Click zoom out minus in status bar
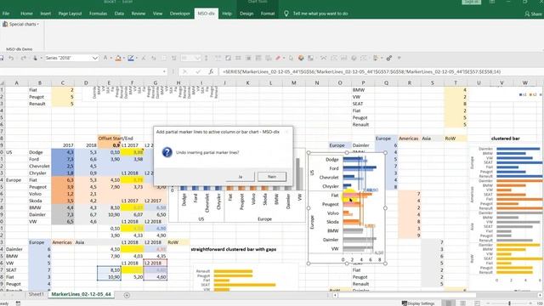The height and width of the screenshot is (306, 544). [489, 303]
